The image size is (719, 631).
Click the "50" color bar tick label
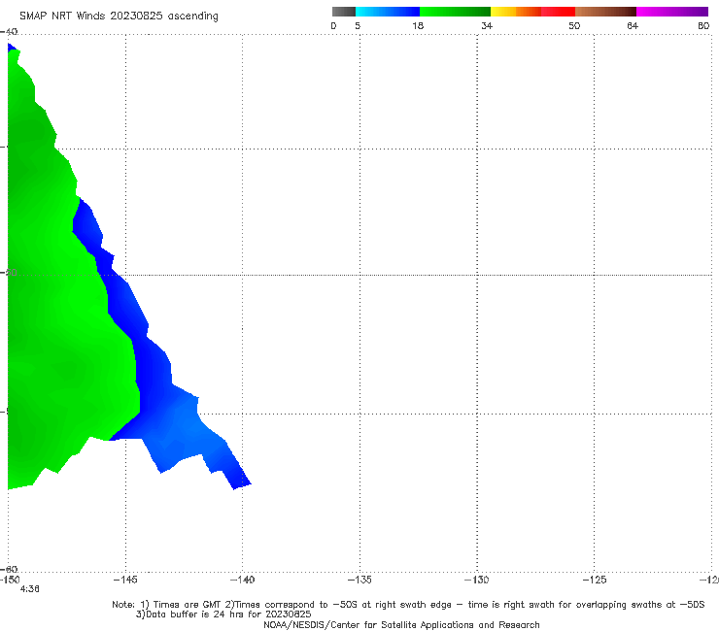pyautogui.click(x=574, y=26)
